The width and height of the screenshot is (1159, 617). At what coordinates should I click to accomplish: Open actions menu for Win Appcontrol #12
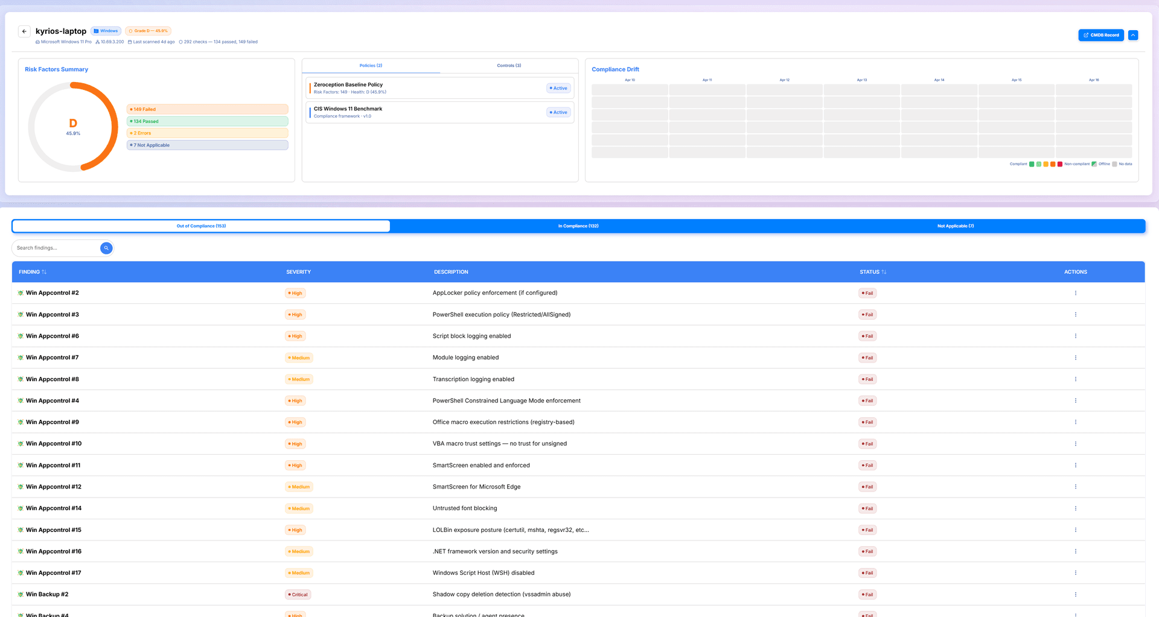[x=1075, y=487]
